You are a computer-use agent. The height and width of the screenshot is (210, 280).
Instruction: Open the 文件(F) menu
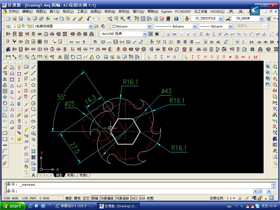coord(14,11)
